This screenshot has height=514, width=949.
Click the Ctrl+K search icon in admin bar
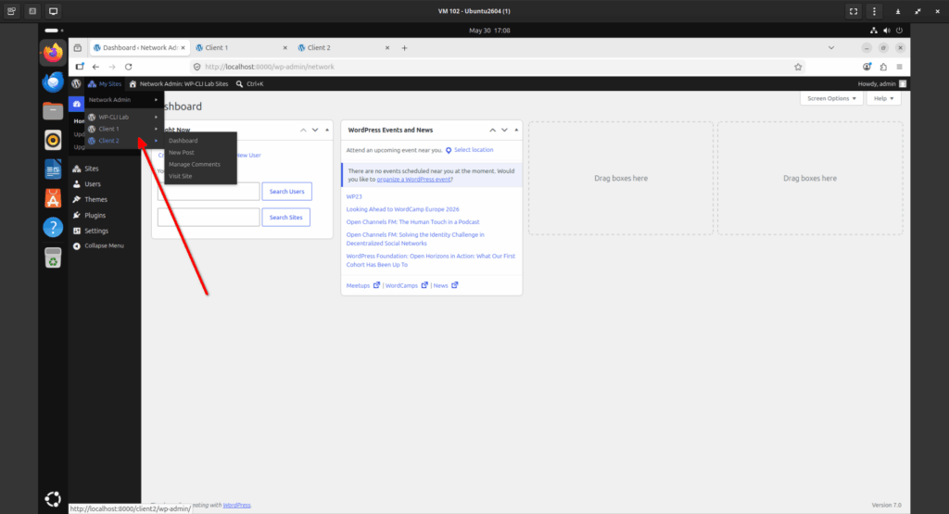[x=240, y=84]
